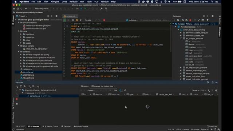Click the Synchronize toolbar icon
Screen dimensions: 233x131
[21, 9]
